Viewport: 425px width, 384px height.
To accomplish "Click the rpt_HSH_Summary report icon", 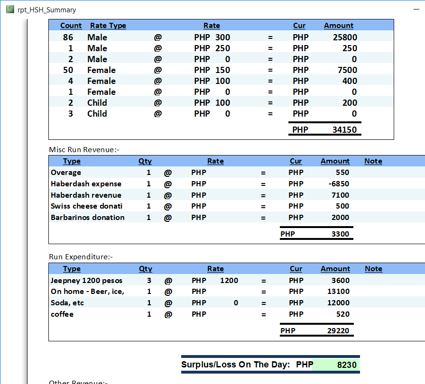I will [x=10, y=9].
